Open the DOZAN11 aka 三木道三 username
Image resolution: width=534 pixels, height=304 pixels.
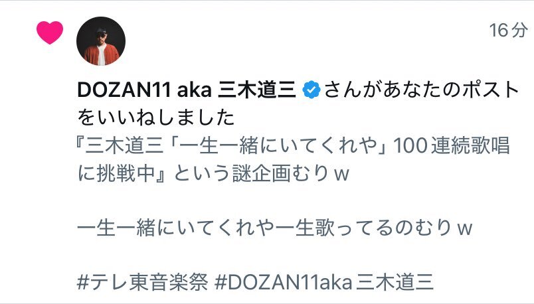coord(187,90)
